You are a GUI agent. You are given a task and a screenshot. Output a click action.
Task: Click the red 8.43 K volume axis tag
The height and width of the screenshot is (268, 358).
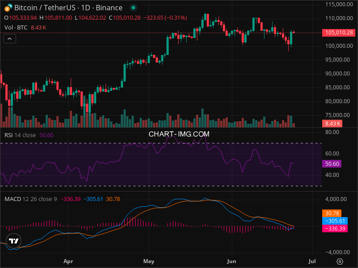(332, 124)
